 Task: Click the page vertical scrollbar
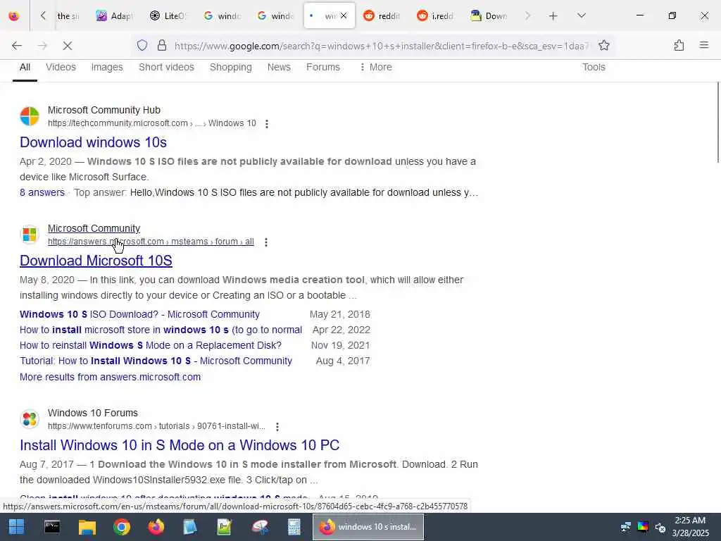(x=717, y=123)
